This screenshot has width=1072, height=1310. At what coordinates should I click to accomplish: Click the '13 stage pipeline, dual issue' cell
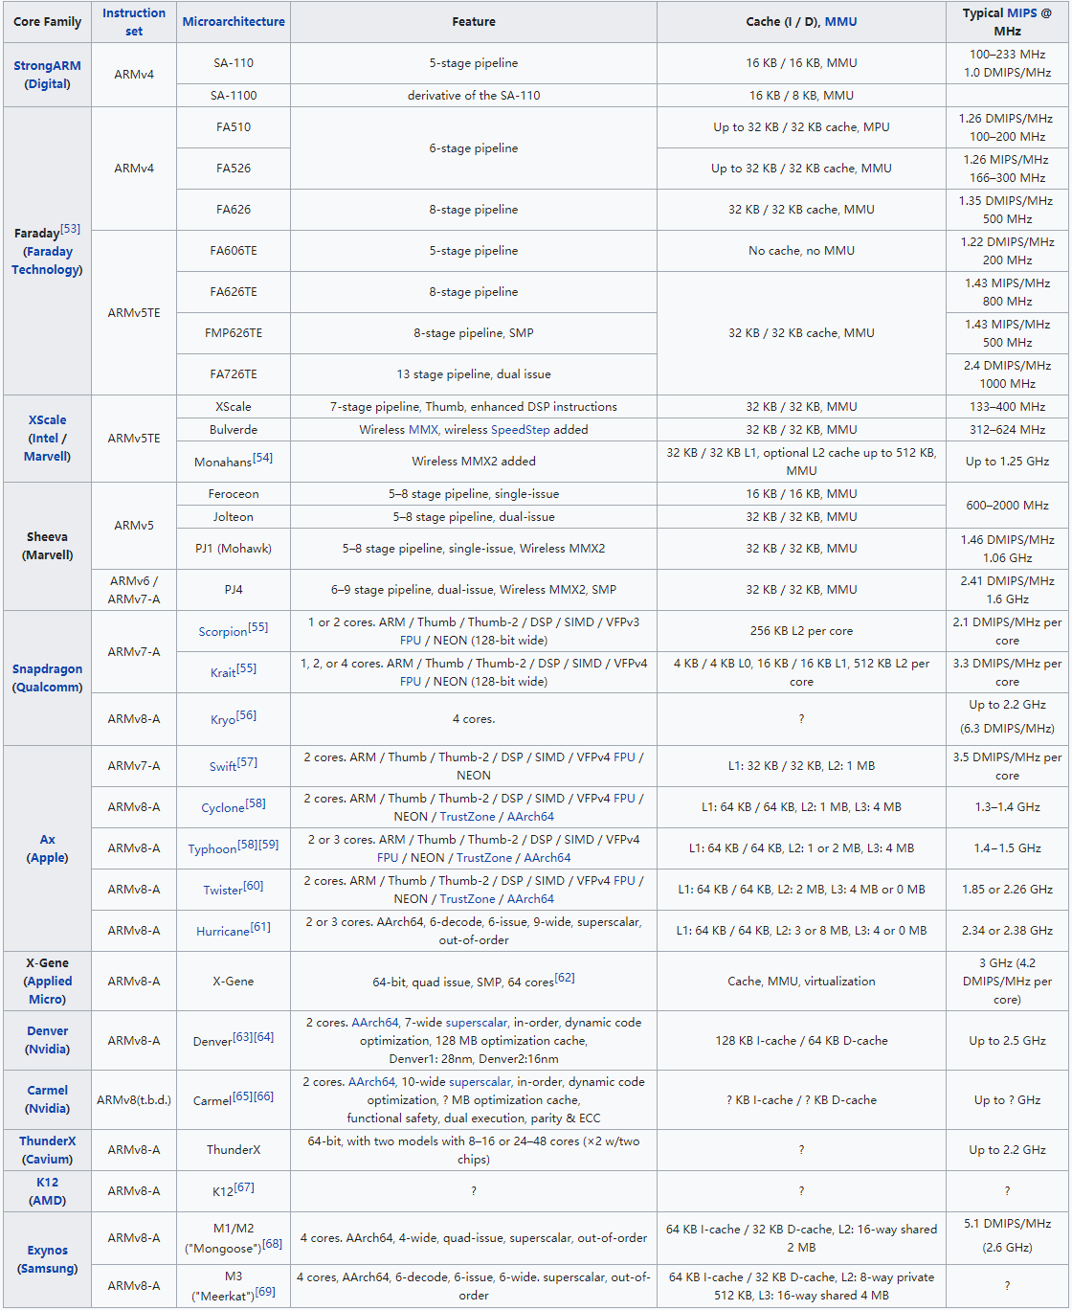[474, 374]
